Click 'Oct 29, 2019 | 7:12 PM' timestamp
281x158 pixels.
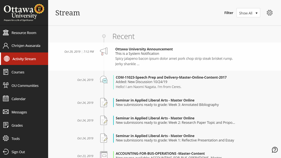79,52
